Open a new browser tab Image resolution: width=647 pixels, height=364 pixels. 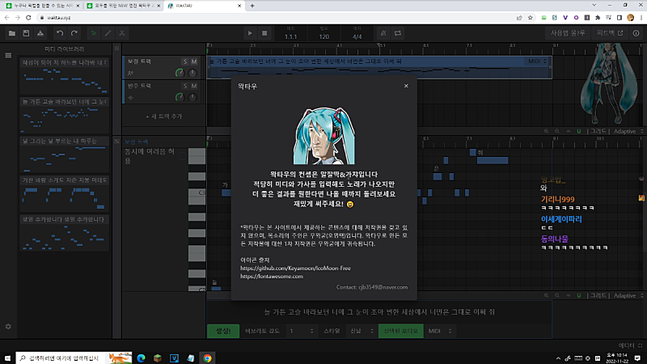(252, 6)
